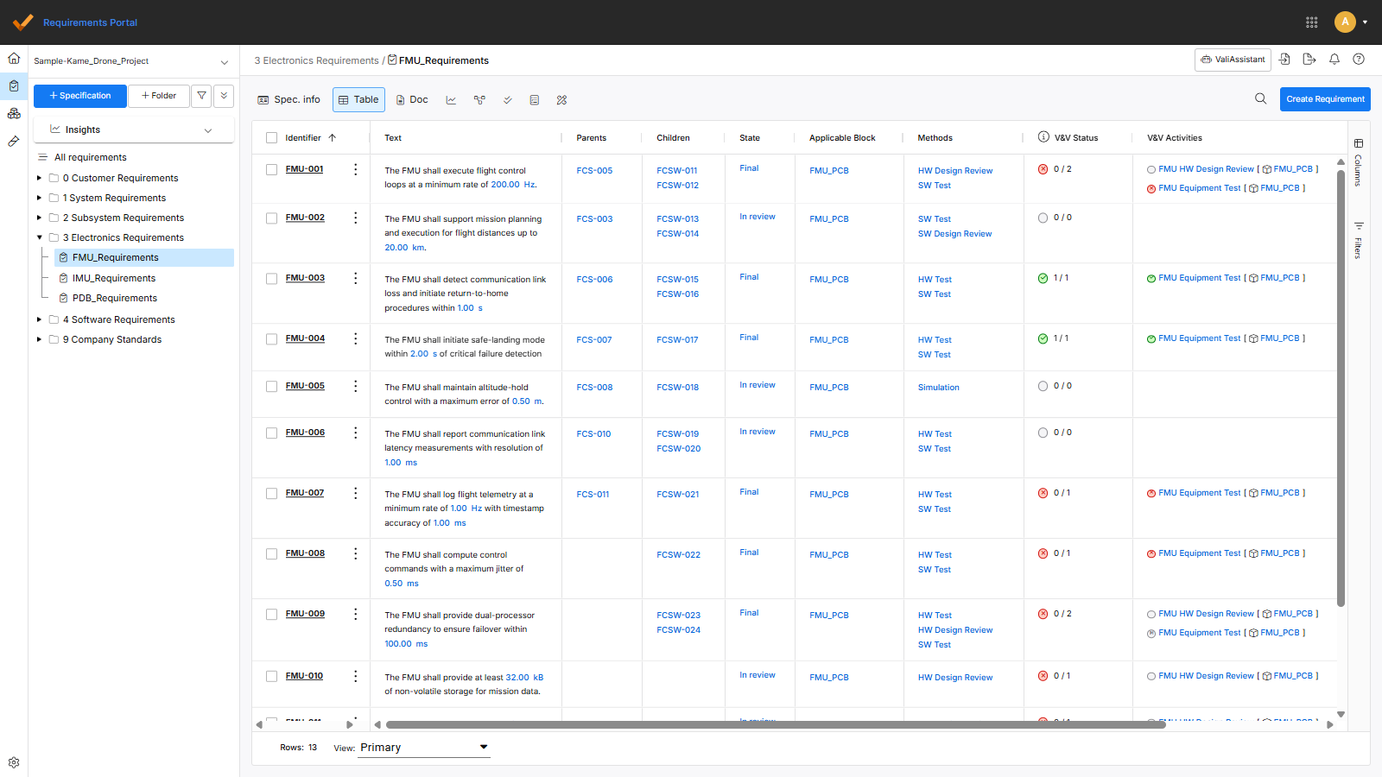
Task: Select IMU_Requirements in the tree
Action: click(114, 278)
